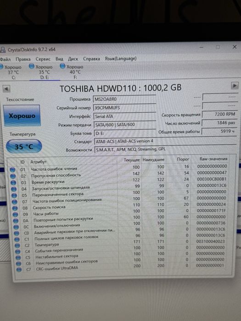
Task: Click status icon of attribute C0
Action: [17, 233]
